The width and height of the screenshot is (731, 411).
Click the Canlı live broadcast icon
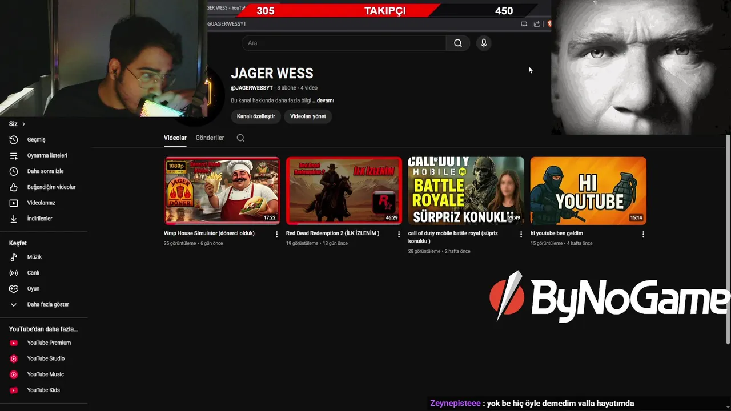(x=14, y=273)
